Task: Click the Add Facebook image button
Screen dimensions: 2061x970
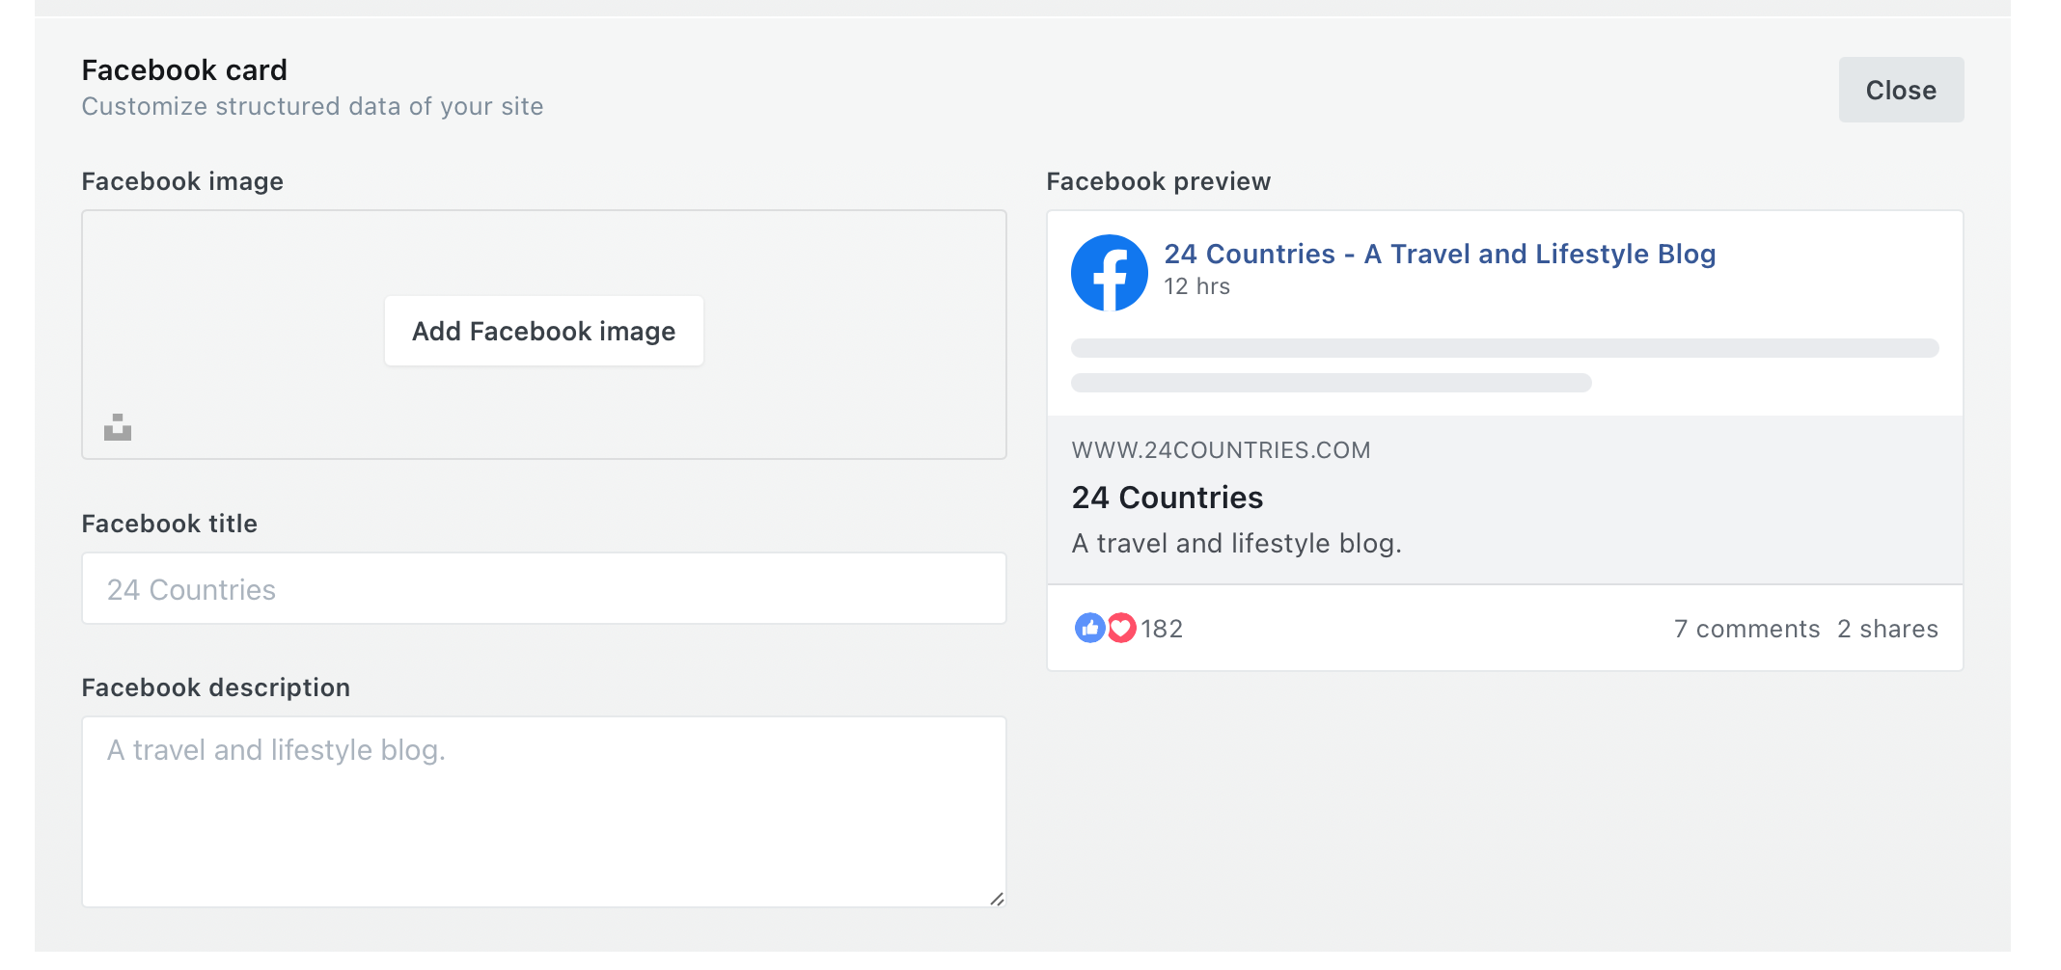Action: point(544,331)
